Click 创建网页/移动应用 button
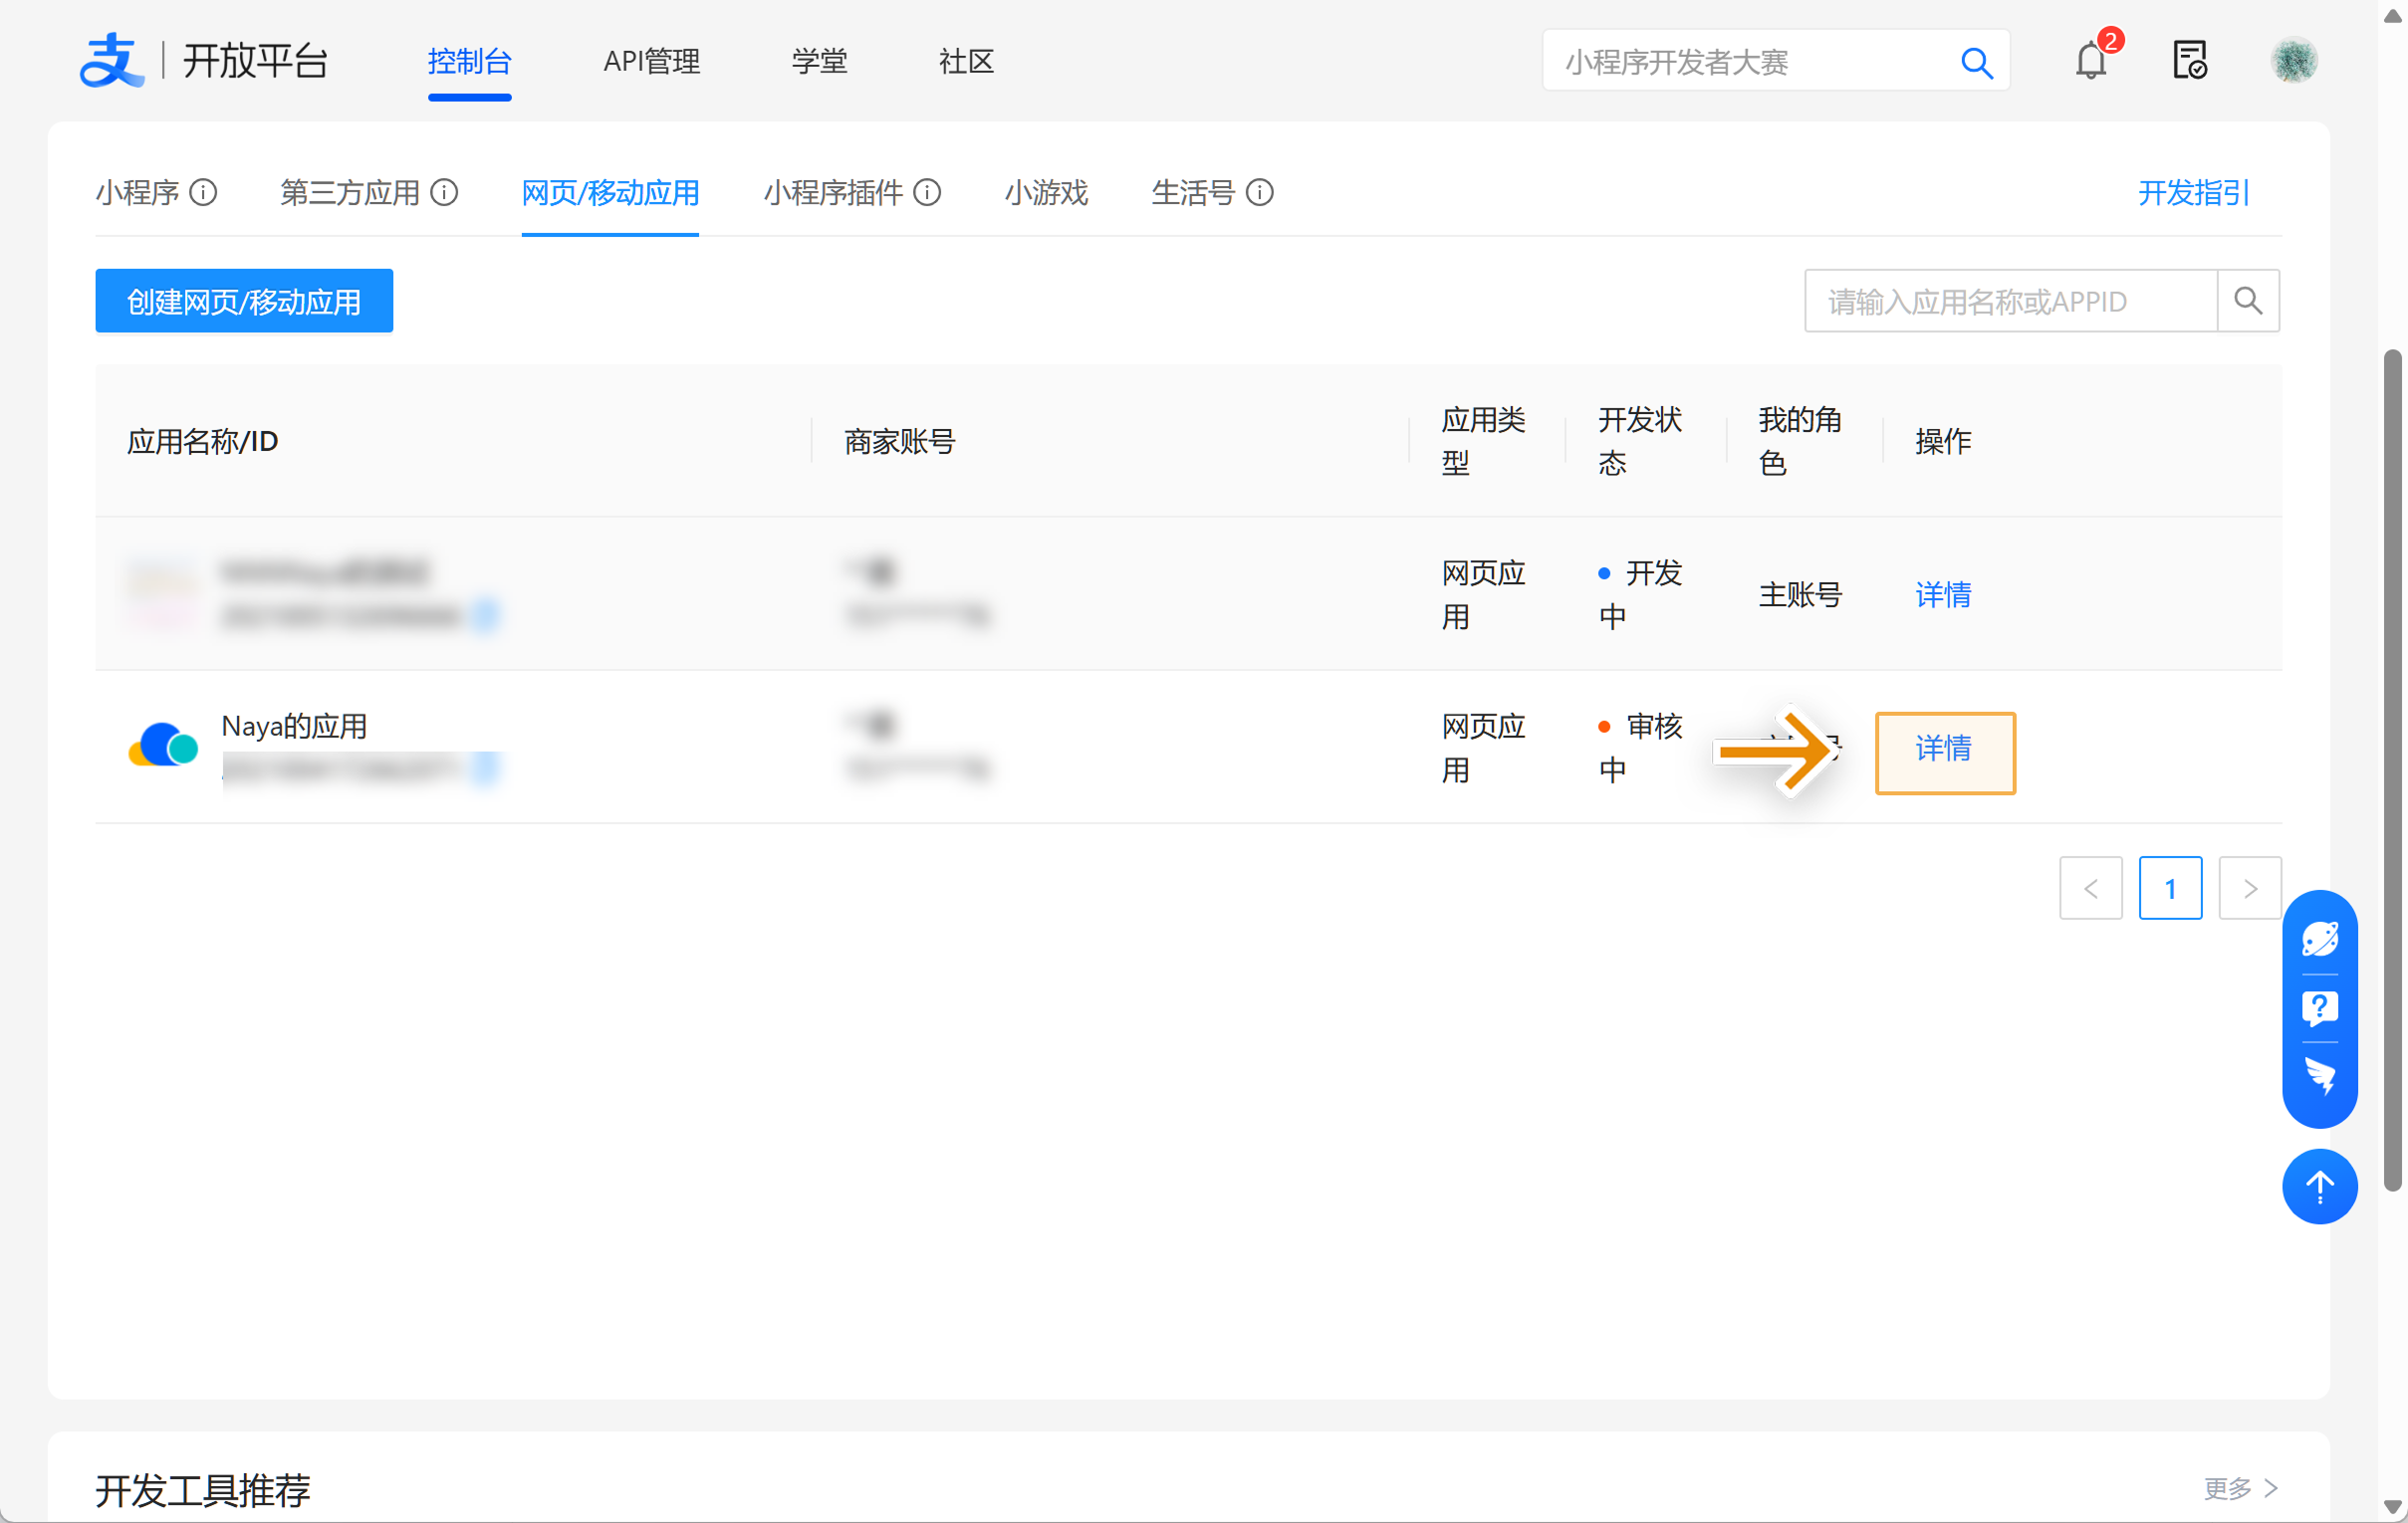 point(244,301)
